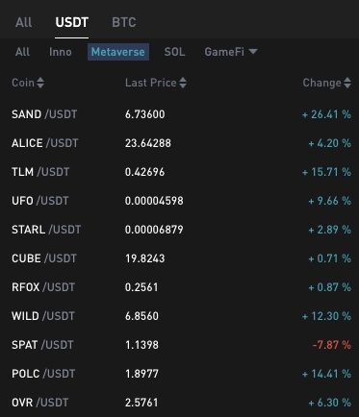Select the Metaverse category filter
This screenshot has width=359, height=417.
118,52
